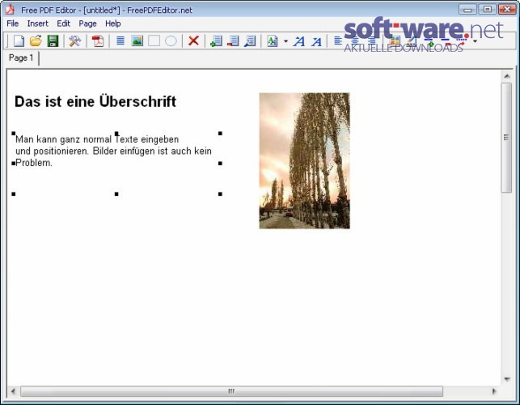This screenshot has height=405, width=520.
Task: Open the File menu
Action: click(x=13, y=23)
